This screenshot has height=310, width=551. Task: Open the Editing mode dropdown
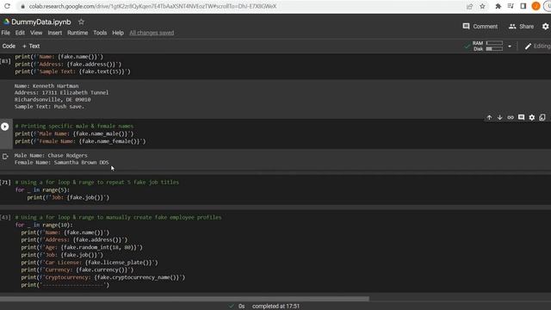537,46
